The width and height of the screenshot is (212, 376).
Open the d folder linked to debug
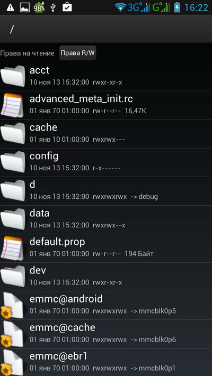tap(106, 191)
